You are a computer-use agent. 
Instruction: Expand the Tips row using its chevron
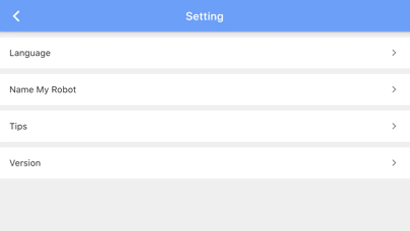click(394, 126)
